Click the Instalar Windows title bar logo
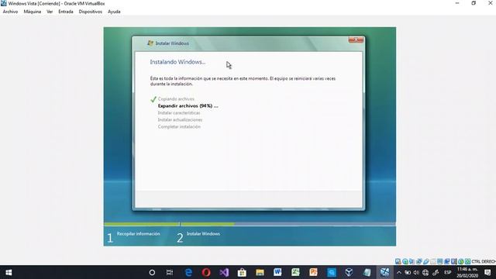Image resolution: width=496 pixels, height=279 pixels. [x=150, y=43]
